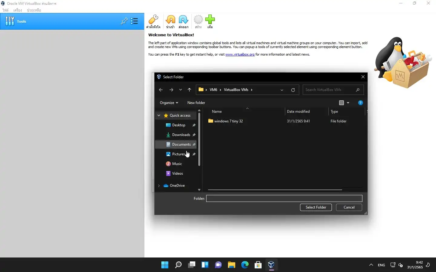Open Chat app on taskbar

218,265
